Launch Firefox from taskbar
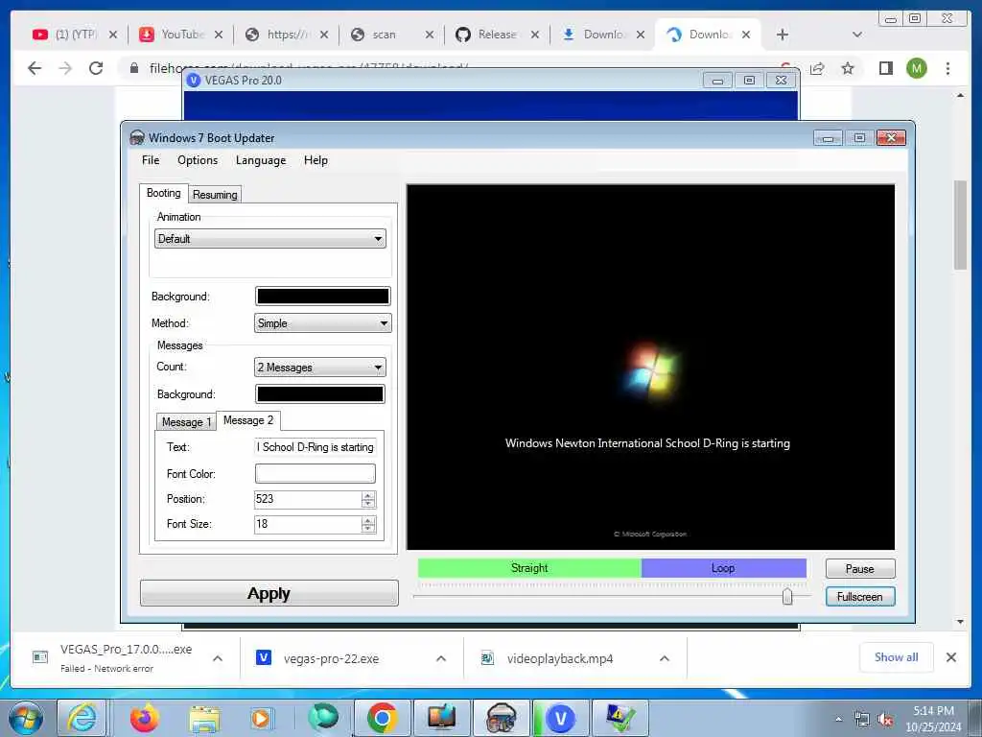Screen dimensions: 982x737 click(145, 718)
